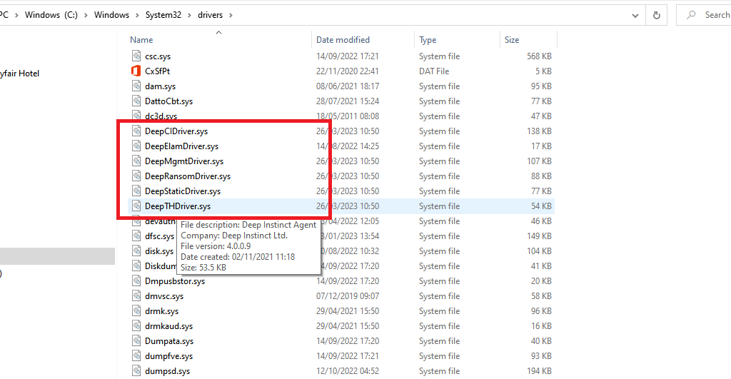Click the Dmpusbstor.sys file icon
731x379 pixels.
(136, 281)
